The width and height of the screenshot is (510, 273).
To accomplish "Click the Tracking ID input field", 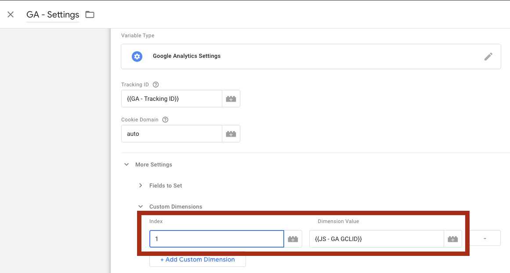I will pos(171,99).
